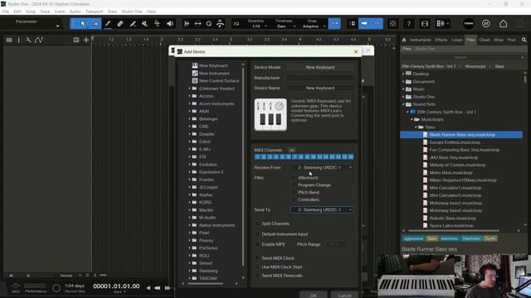
Task: Switch to Pool browser tab
Action: coord(511,40)
